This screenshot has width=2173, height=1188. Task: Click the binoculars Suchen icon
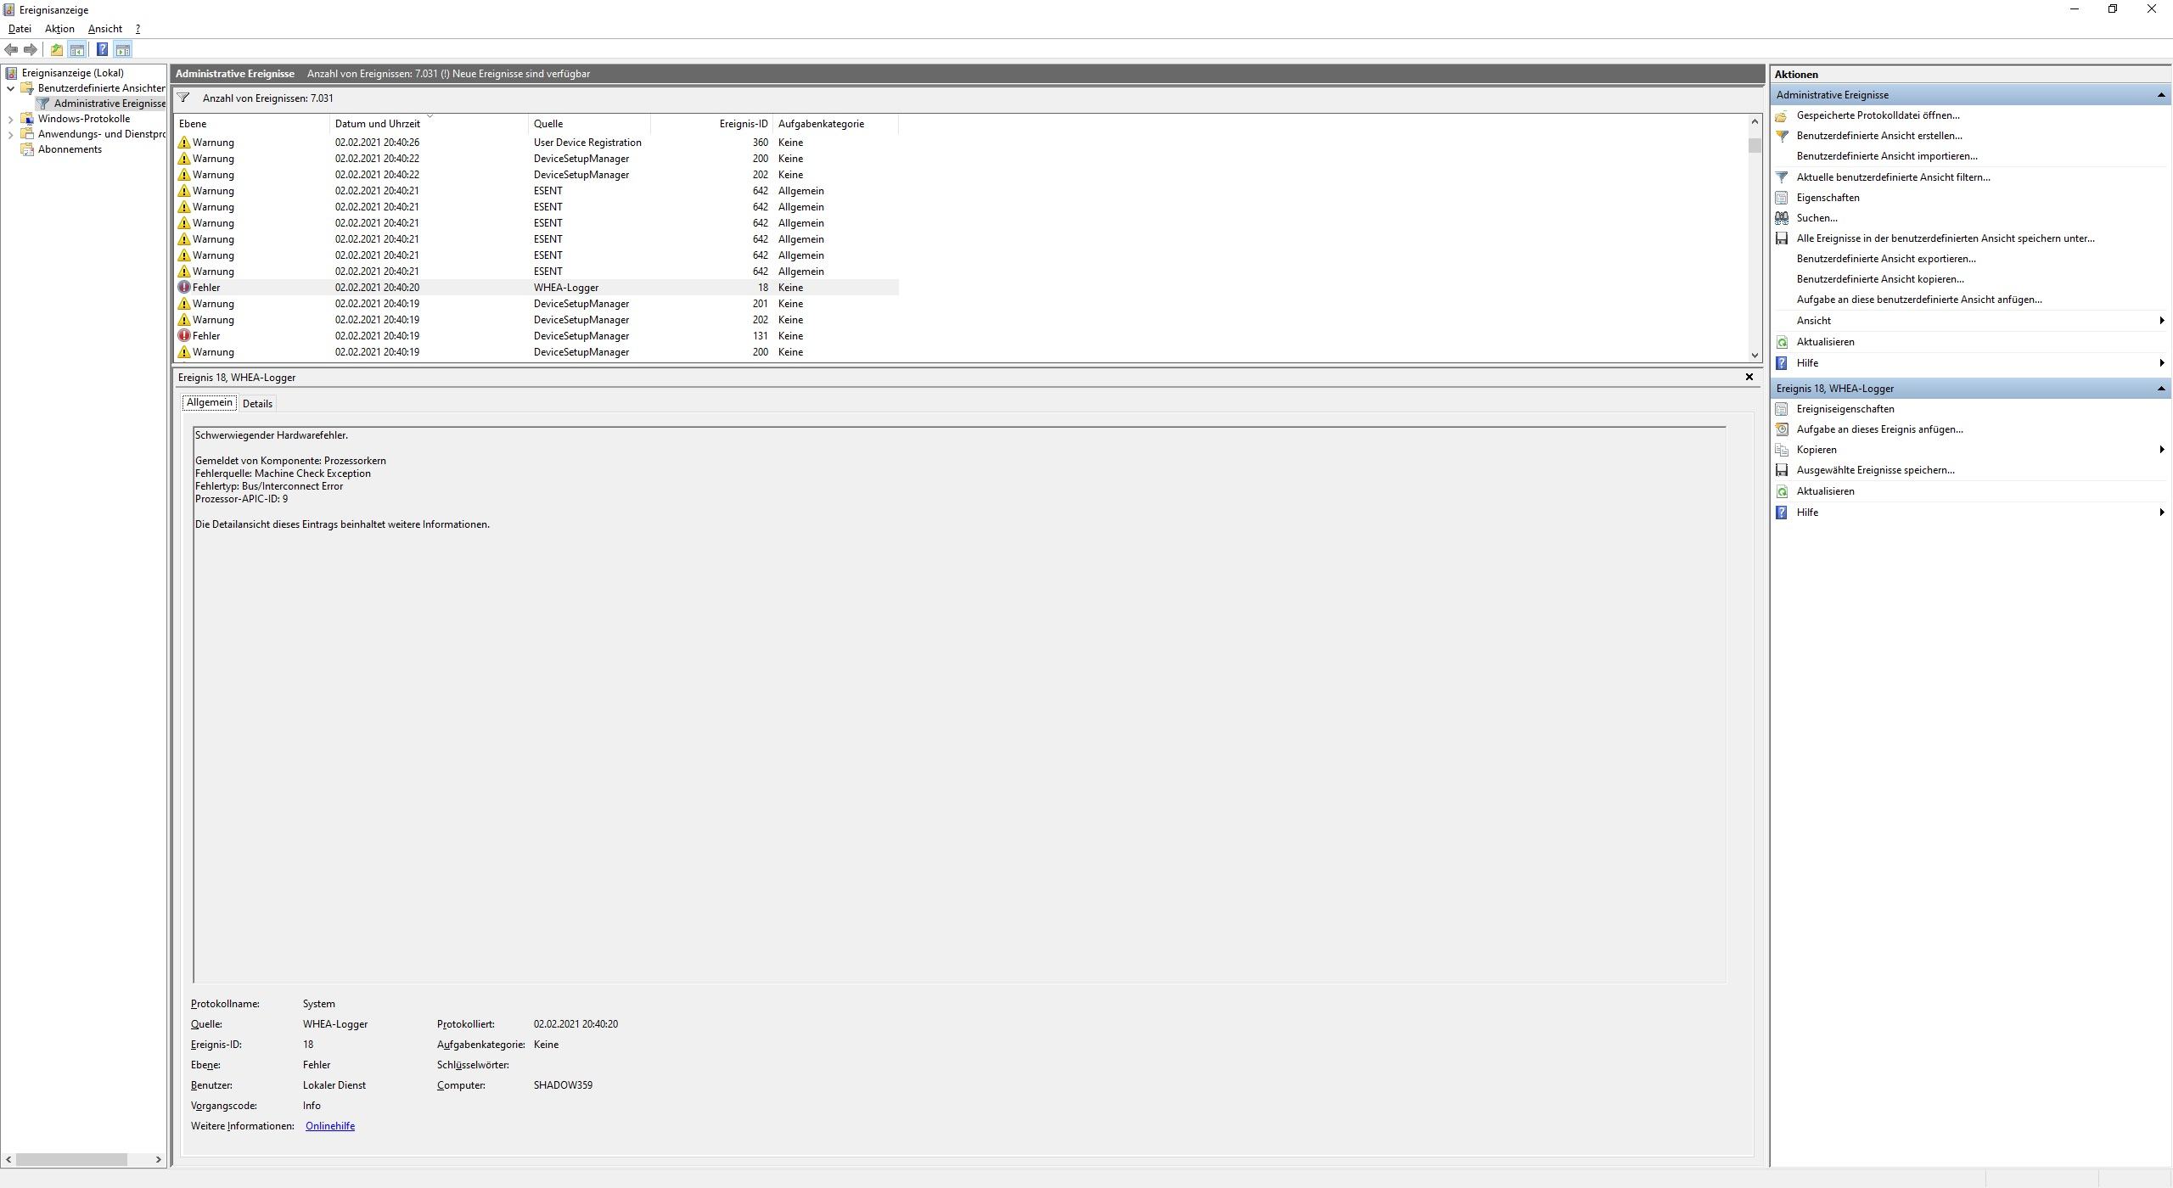tap(1782, 218)
